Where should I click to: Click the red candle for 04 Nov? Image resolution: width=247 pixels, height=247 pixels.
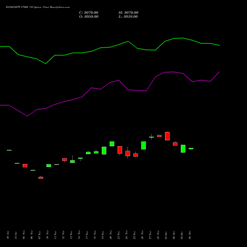pos(25,165)
